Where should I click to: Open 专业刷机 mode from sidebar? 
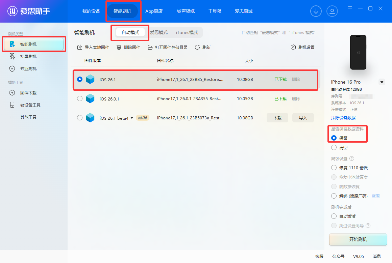[25, 68]
